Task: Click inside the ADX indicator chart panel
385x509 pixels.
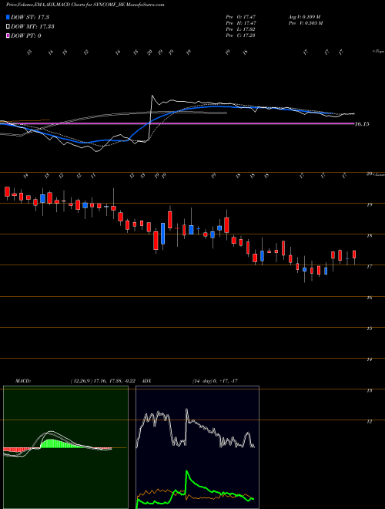Action: coord(197,447)
